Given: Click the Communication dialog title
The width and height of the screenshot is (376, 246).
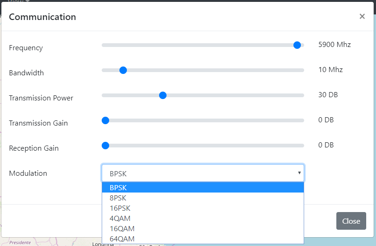Looking at the screenshot, I should tap(42, 17).
